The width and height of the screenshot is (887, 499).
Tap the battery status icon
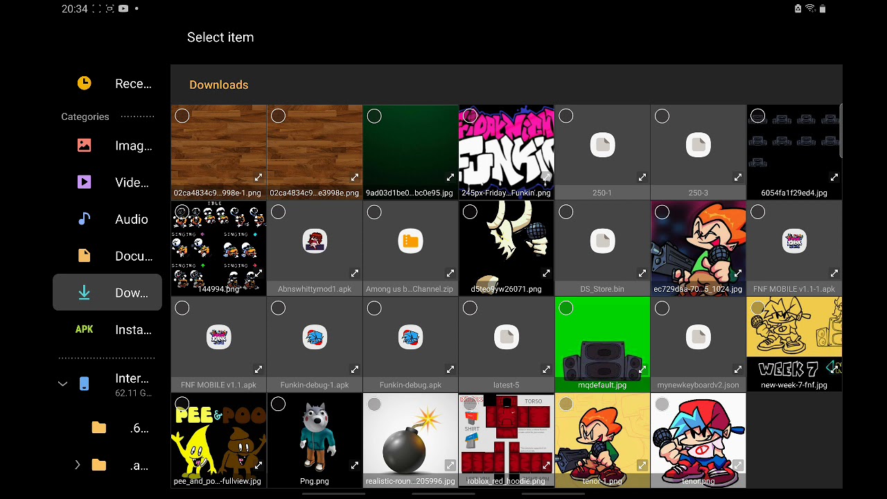[823, 9]
